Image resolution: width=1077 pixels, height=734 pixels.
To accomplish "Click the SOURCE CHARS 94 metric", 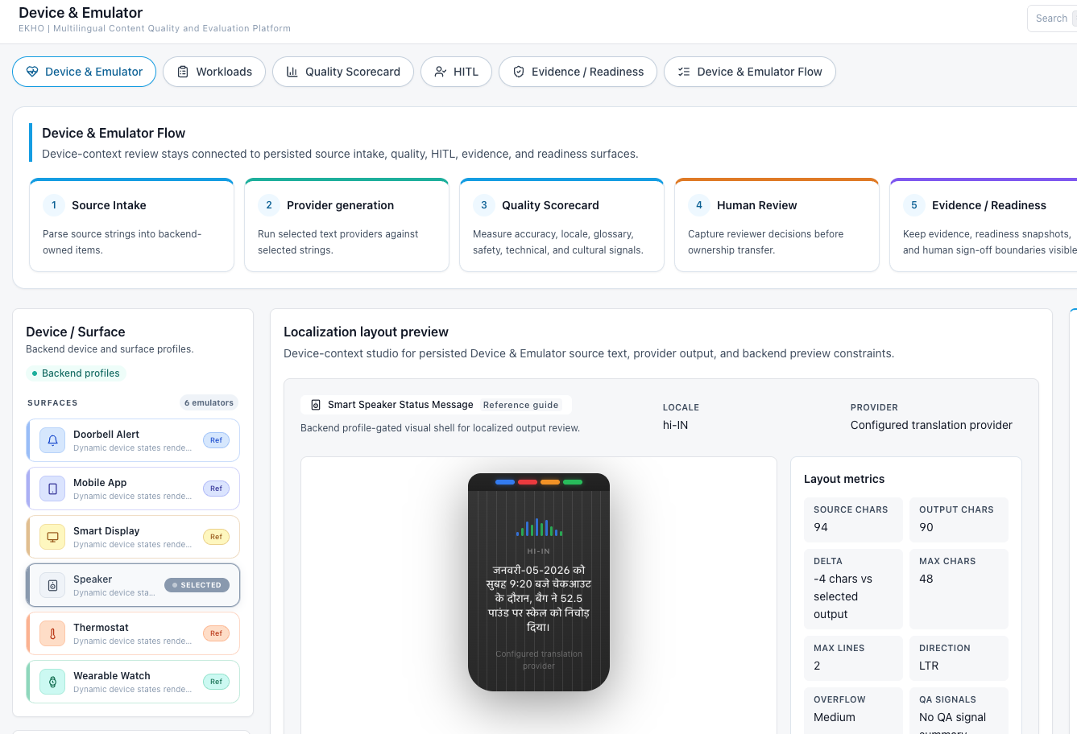I will (x=853, y=519).
